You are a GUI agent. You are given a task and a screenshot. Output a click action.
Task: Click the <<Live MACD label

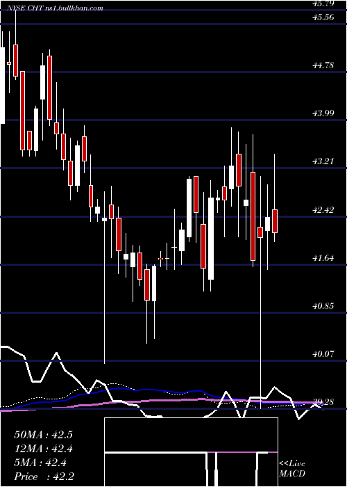coord(292,468)
